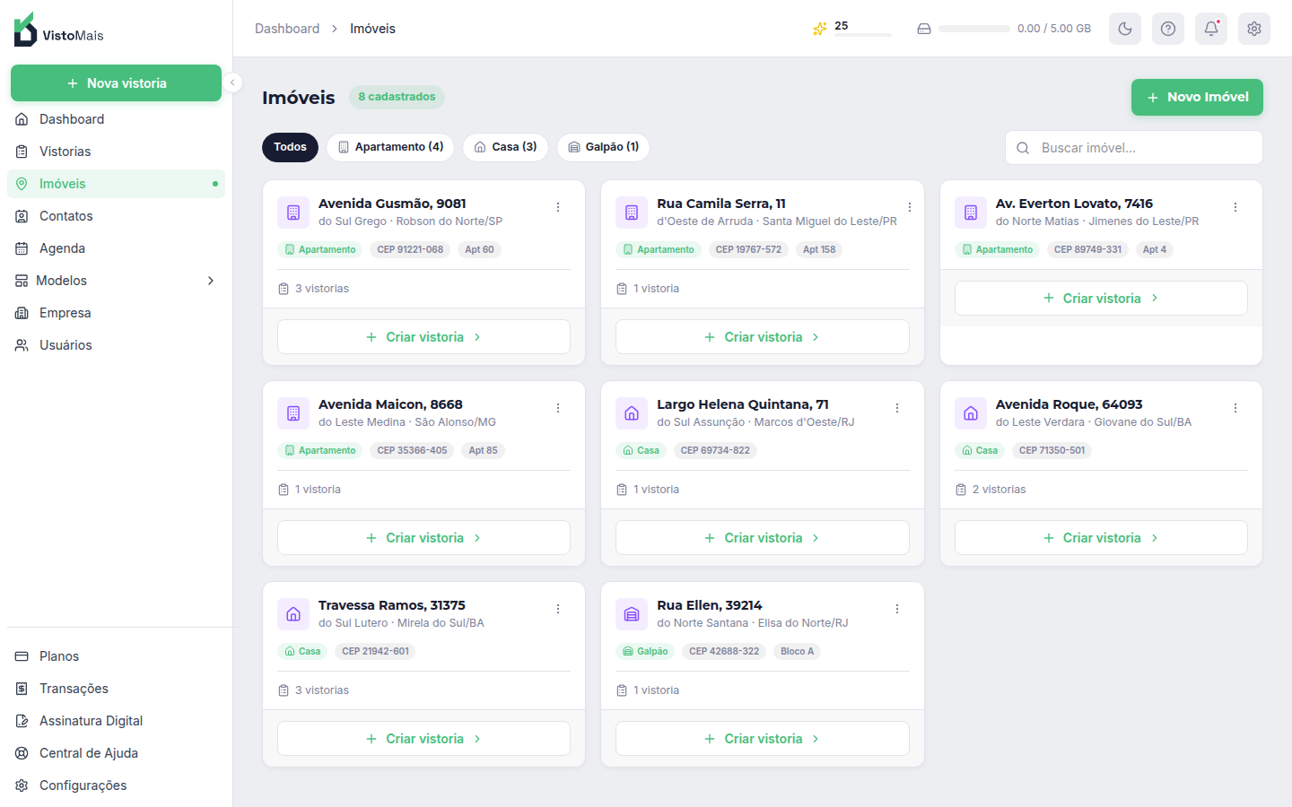Create vistoria for Avenida Gusmão, 9081

423,337
